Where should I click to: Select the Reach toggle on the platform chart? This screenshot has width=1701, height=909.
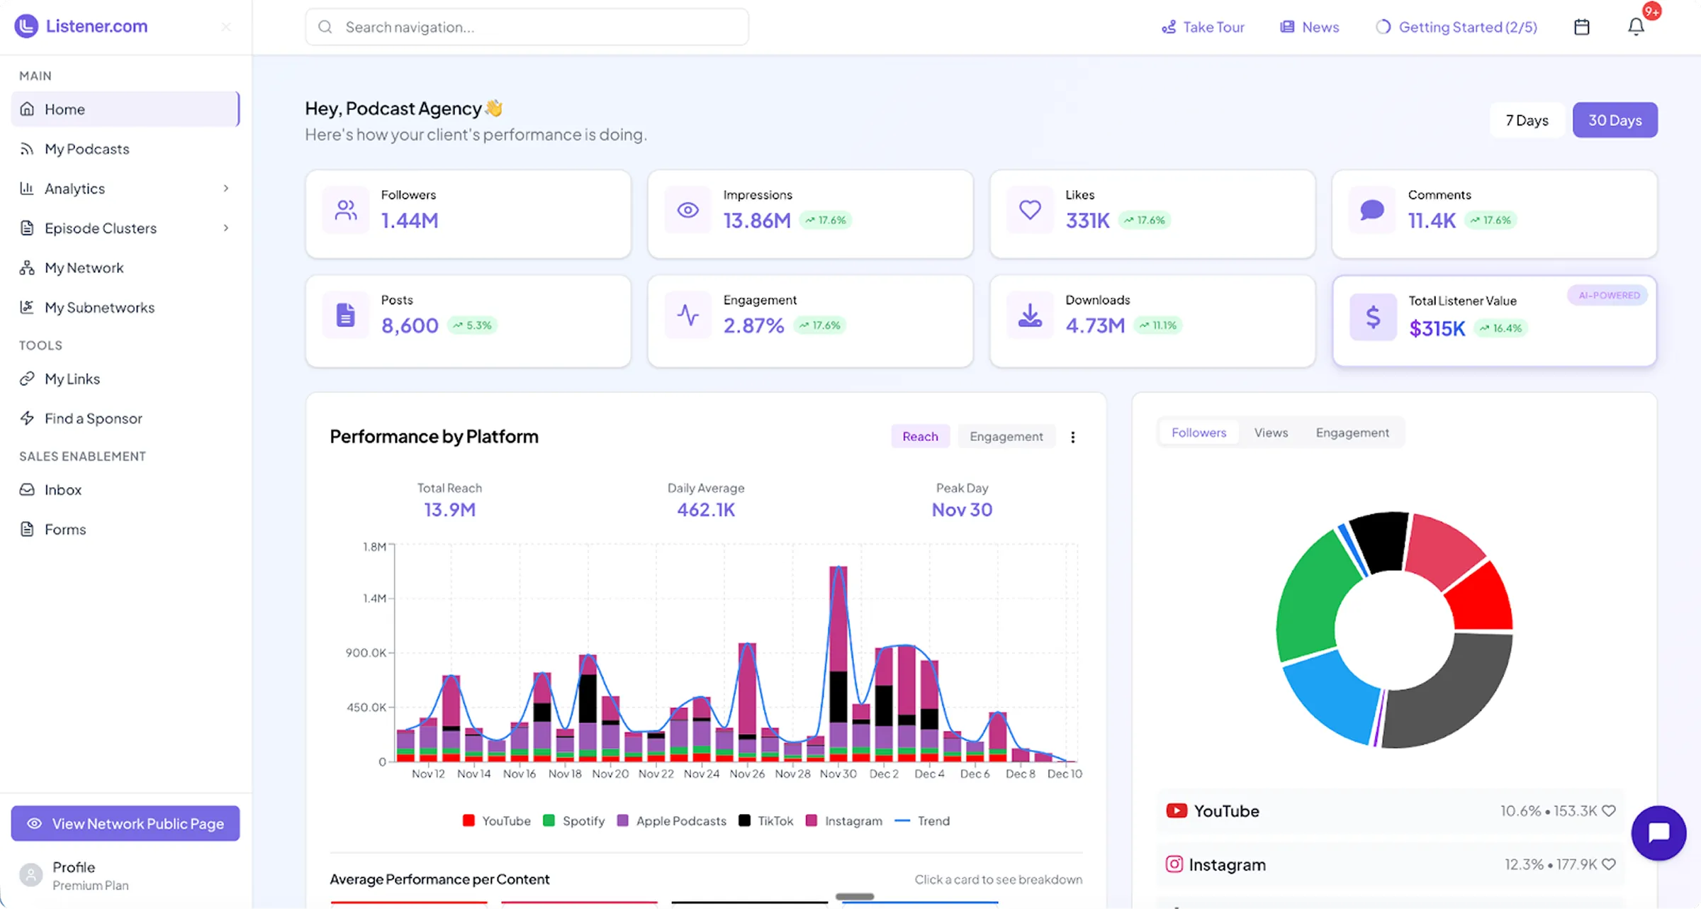(x=920, y=436)
